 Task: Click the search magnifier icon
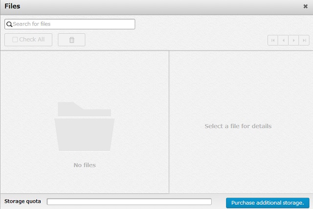[9, 24]
